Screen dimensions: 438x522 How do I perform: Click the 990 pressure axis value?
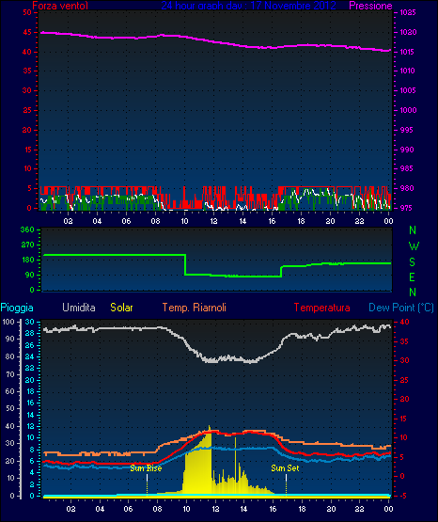406,150
